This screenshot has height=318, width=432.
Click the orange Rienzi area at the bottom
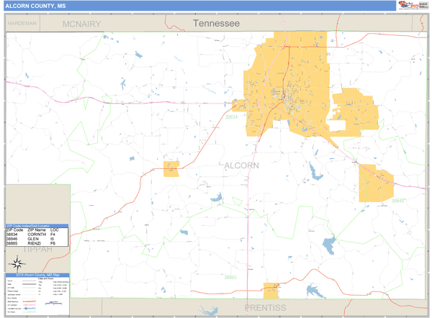(x=271, y=290)
